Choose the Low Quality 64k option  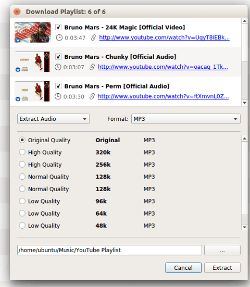click(22, 214)
